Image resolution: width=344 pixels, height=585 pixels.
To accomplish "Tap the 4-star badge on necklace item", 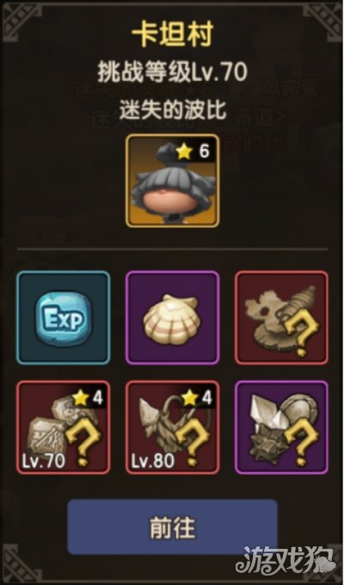I will [x=195, y=398].
